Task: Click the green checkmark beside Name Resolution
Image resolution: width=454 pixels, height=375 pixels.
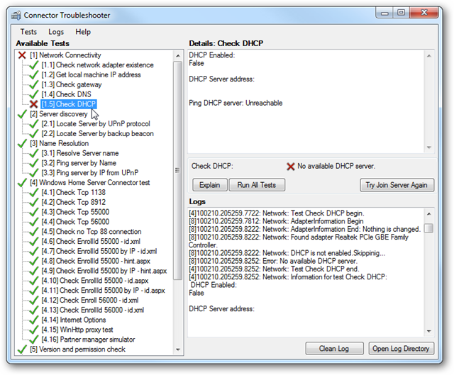Action: 22,143
